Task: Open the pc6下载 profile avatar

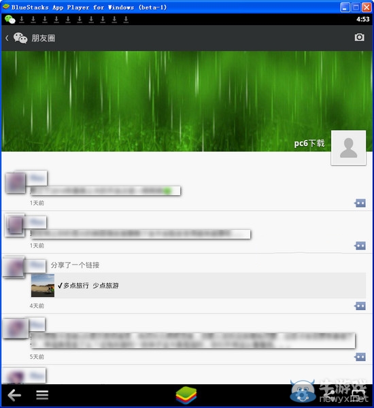Action: click(x=348, y=148)
